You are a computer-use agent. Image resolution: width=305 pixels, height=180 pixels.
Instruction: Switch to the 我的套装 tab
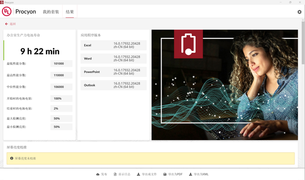(x=51, y=12)
